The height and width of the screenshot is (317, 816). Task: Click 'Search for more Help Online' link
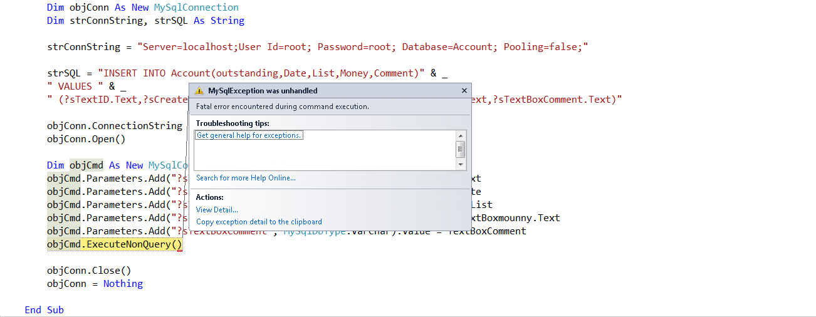coord(246,178)
